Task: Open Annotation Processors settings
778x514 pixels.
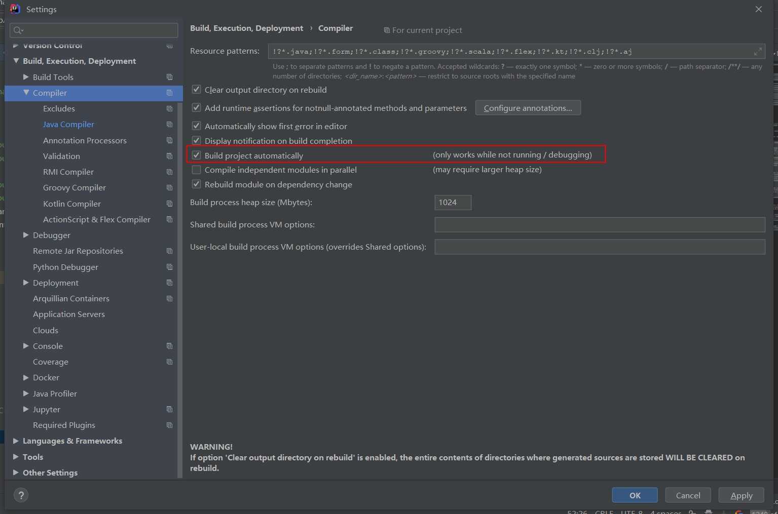Action: pos(85,140)
